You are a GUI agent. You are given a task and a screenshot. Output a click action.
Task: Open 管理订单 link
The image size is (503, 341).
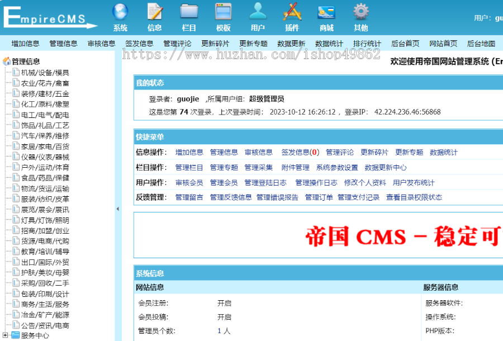(319, 197)
